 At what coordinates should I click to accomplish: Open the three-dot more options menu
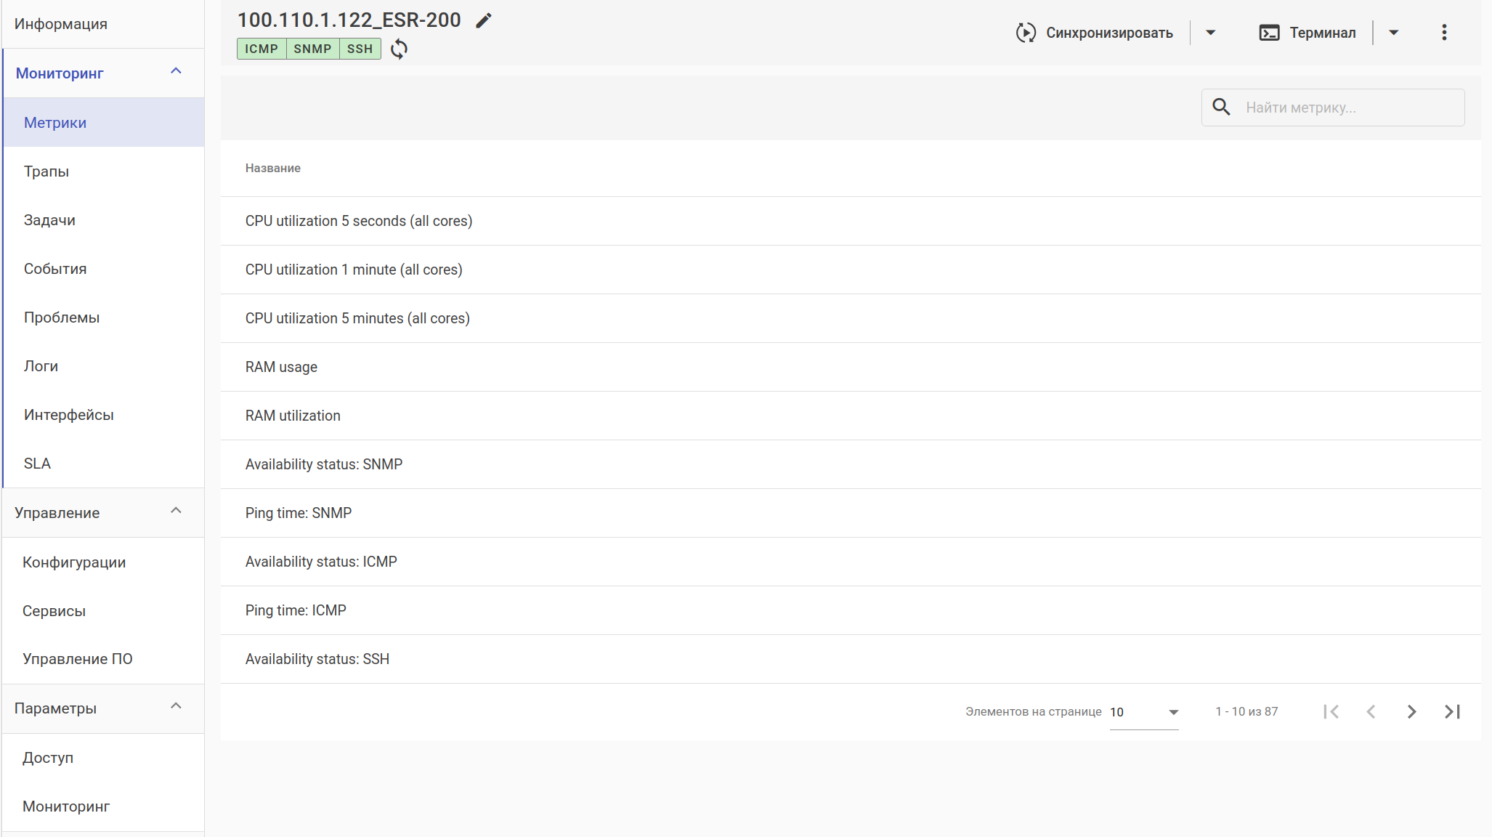click(1444, 33)
